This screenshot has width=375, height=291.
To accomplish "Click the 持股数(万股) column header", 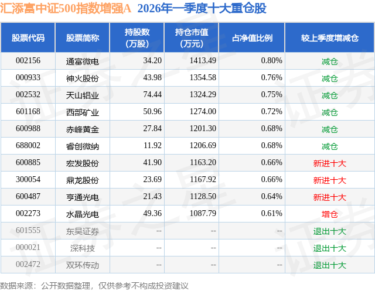I will click(137, 37).
